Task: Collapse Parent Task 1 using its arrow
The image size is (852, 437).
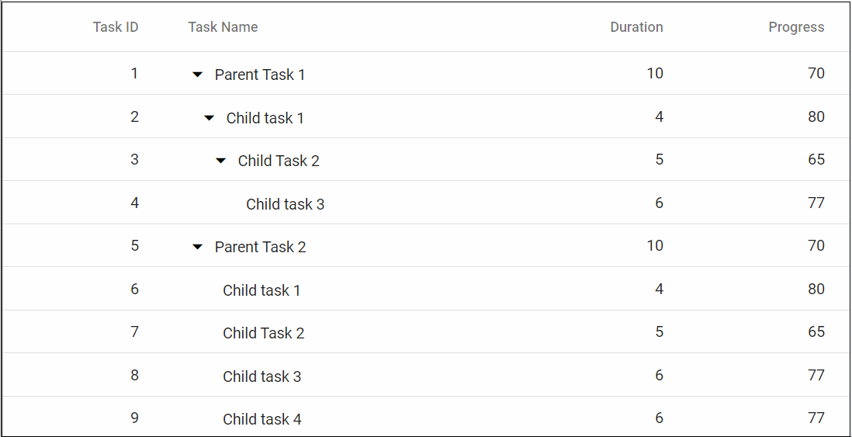Action: tap(198, 75)
